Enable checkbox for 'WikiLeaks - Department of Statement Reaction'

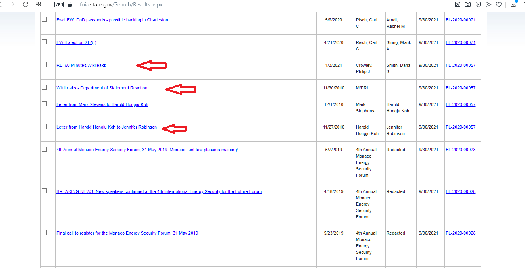pos(44,87)
